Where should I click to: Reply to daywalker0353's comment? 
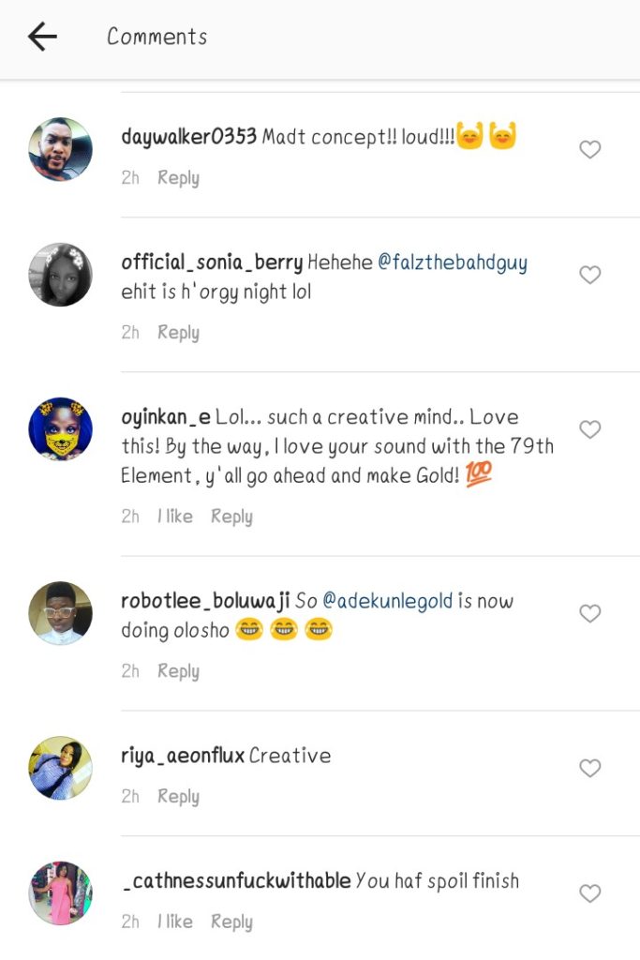pyautogui.click(x=178, y=177)
